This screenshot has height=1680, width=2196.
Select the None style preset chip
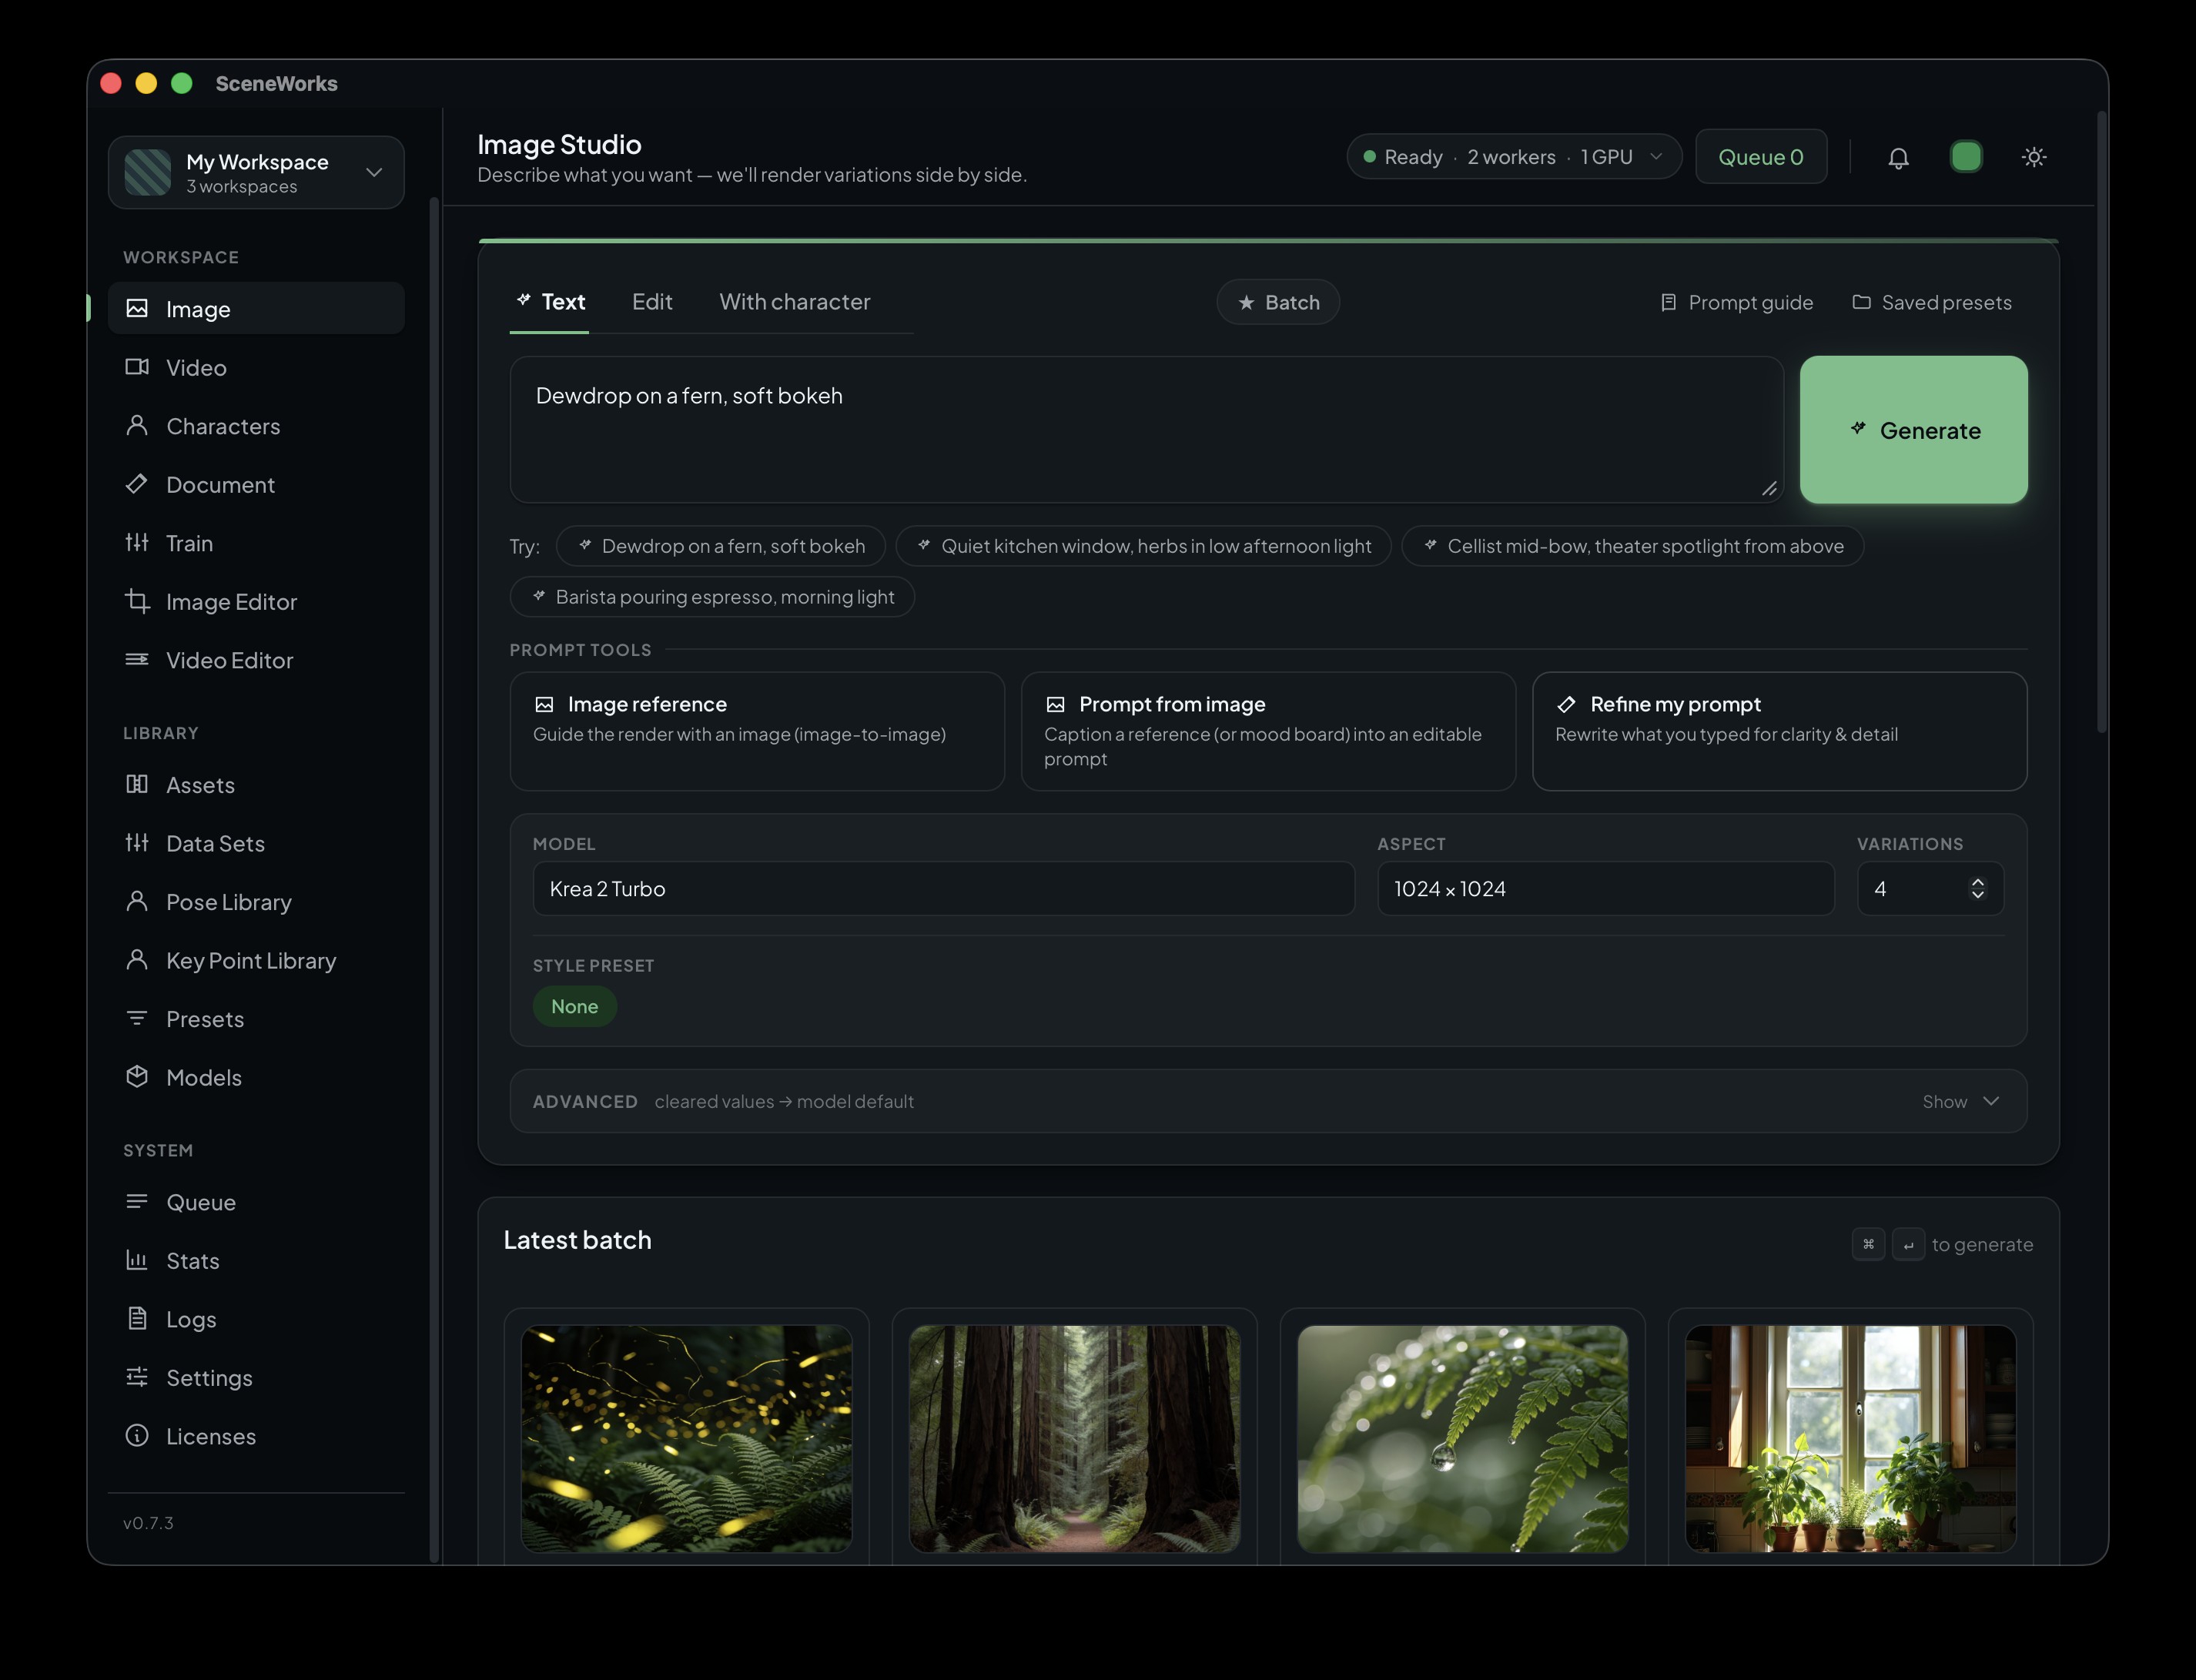(575, 1006)
